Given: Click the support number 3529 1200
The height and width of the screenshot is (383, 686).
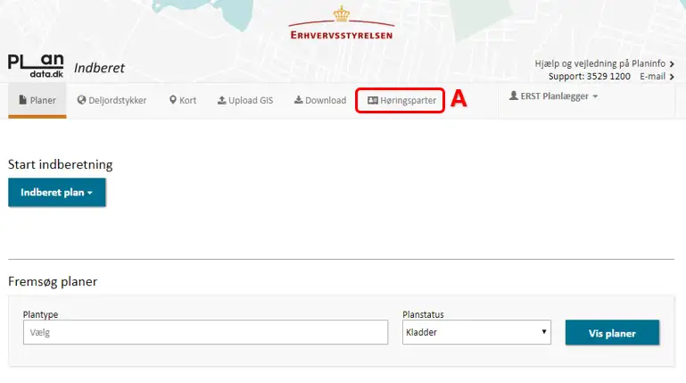Looking at the screenshot, I should tap(607, 77).
